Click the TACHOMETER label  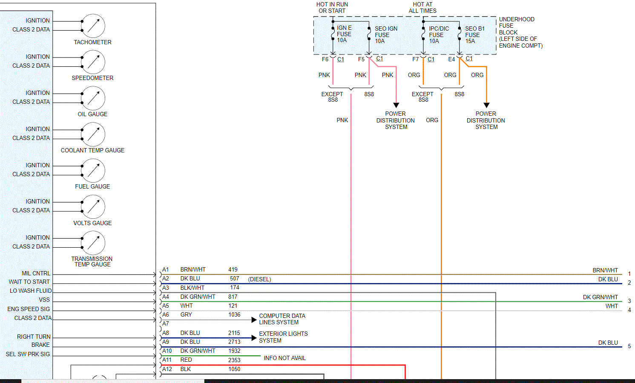point(92,42)
